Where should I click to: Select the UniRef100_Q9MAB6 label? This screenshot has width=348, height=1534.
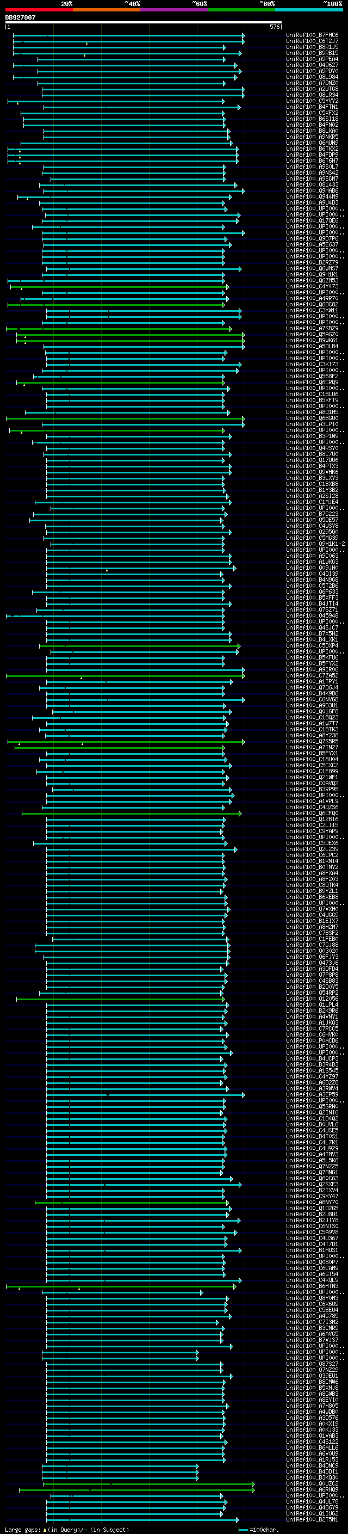[x=312, y=190]
